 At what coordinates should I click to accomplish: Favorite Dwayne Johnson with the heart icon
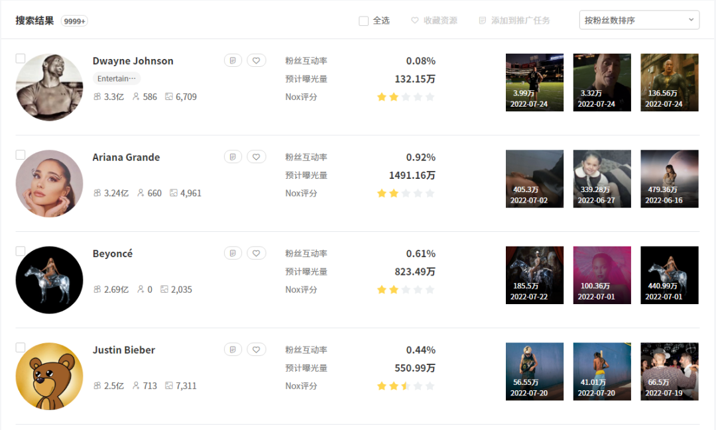click(x=256, y=61)
